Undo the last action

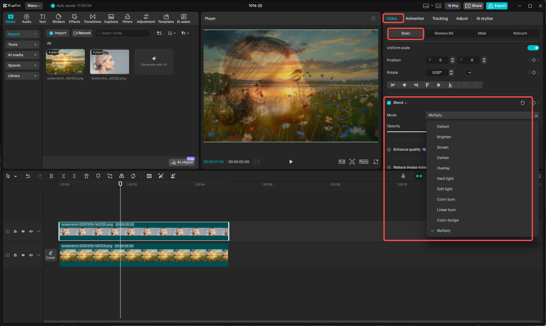[28, 176]
